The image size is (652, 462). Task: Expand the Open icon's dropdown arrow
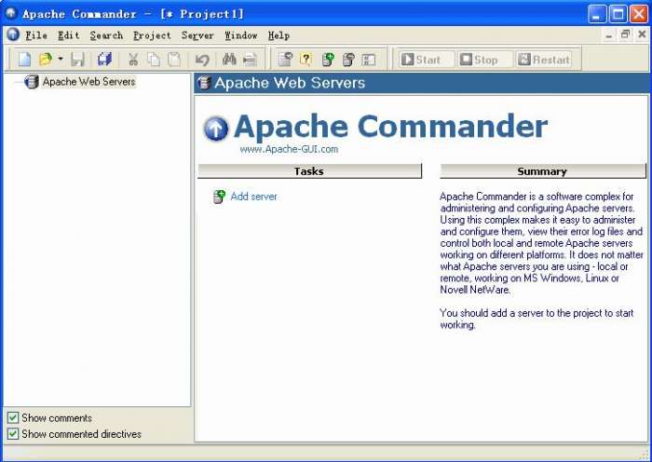tap(61, 59)
